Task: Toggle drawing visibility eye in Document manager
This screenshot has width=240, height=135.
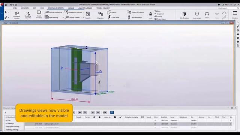Action: tap(105, 112)
